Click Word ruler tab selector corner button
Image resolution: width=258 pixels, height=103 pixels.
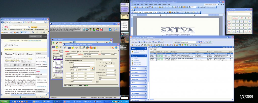coord(132,15)
